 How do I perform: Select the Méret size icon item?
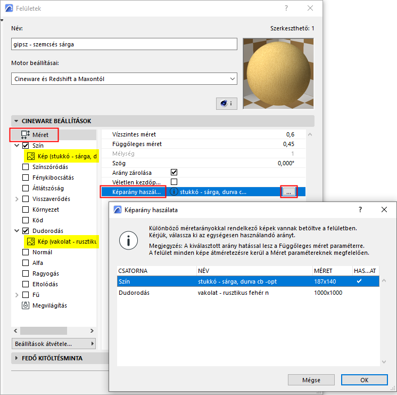pos(26,135)
